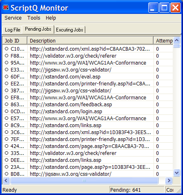Click the vertical scrollbar down arrow
The image size is (183, 195).
[177, 173]
